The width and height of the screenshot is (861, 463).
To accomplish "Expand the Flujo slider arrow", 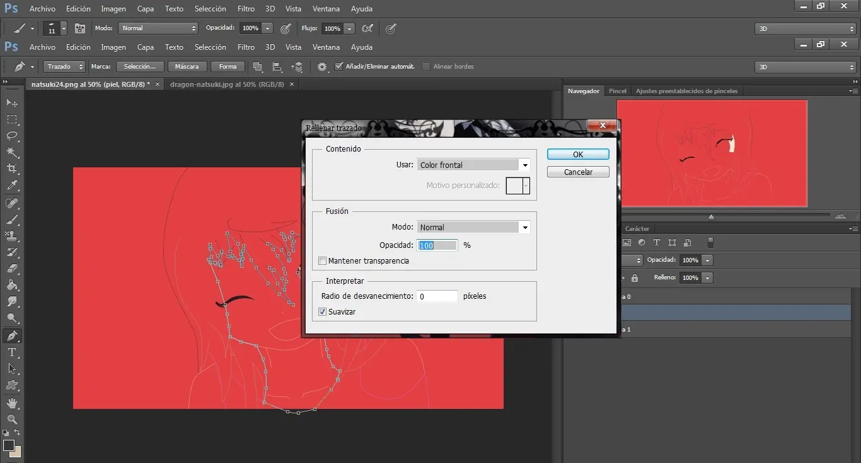I will 349,28.
